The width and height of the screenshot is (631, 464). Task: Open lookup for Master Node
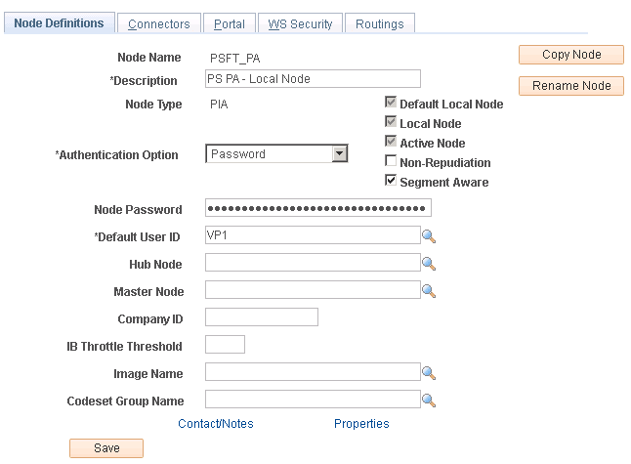429,291
